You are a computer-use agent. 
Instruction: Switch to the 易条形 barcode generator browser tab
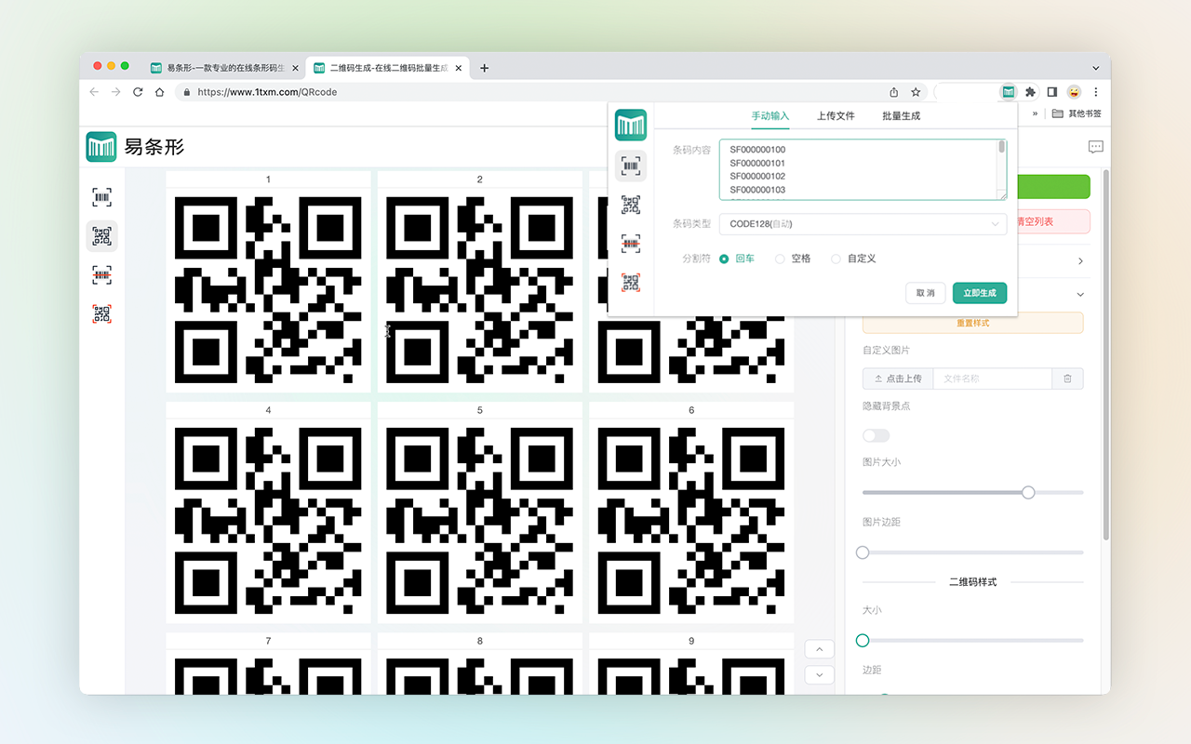pos(224,68)
